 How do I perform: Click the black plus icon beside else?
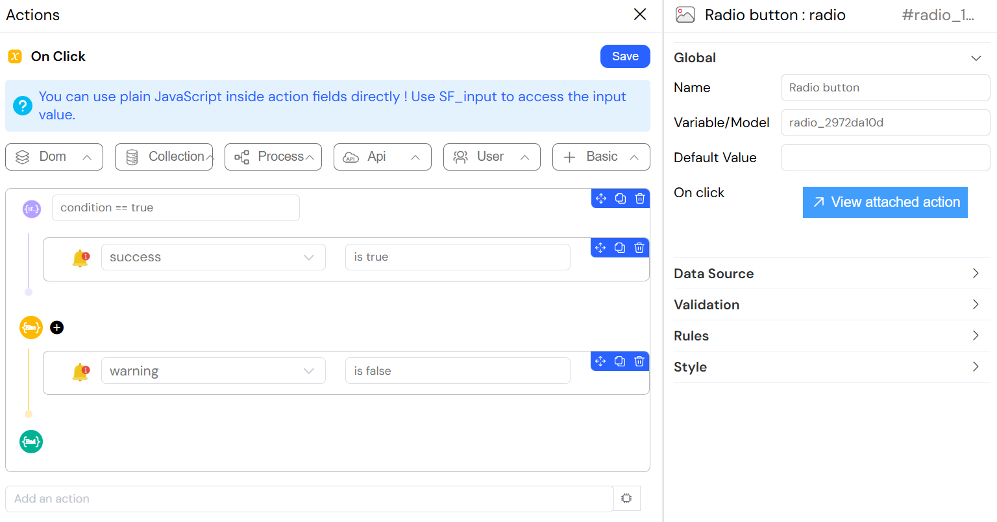(57, 327)
